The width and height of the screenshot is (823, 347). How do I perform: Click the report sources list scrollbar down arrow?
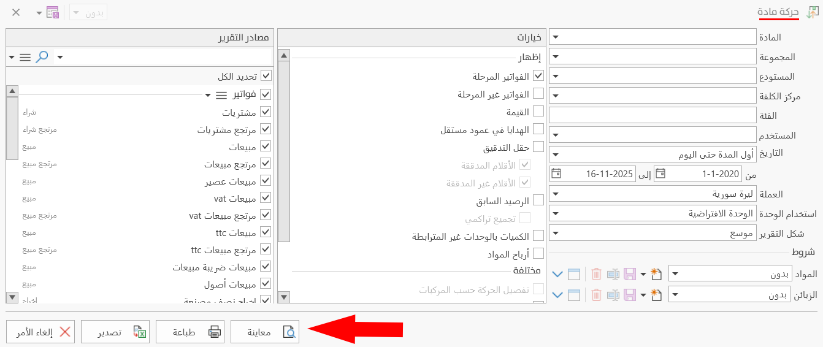pyautogui.click(x=12, y=297)
